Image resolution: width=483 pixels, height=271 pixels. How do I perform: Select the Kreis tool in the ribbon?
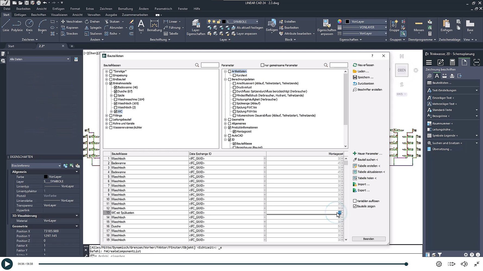coord(29,26)
